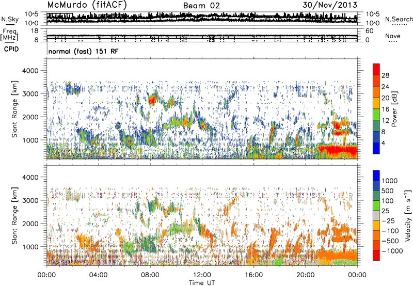
Task: Click the red bottom segment of the Velocity colorbar
Action: click(376, 256)
